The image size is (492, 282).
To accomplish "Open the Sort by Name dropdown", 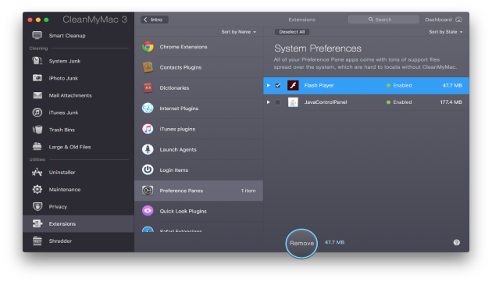I will tap(238, 32).
